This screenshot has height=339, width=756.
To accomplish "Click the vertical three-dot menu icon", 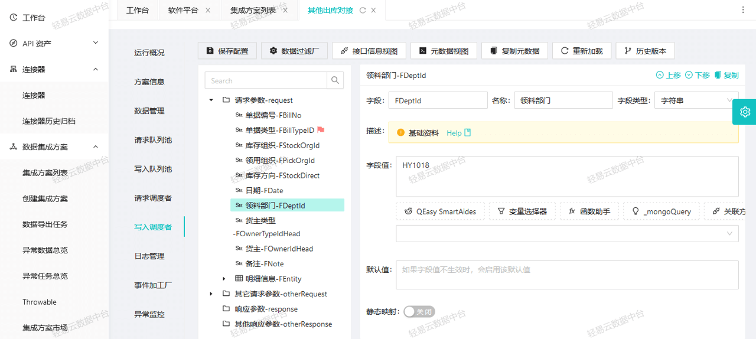I will (743, 10).
